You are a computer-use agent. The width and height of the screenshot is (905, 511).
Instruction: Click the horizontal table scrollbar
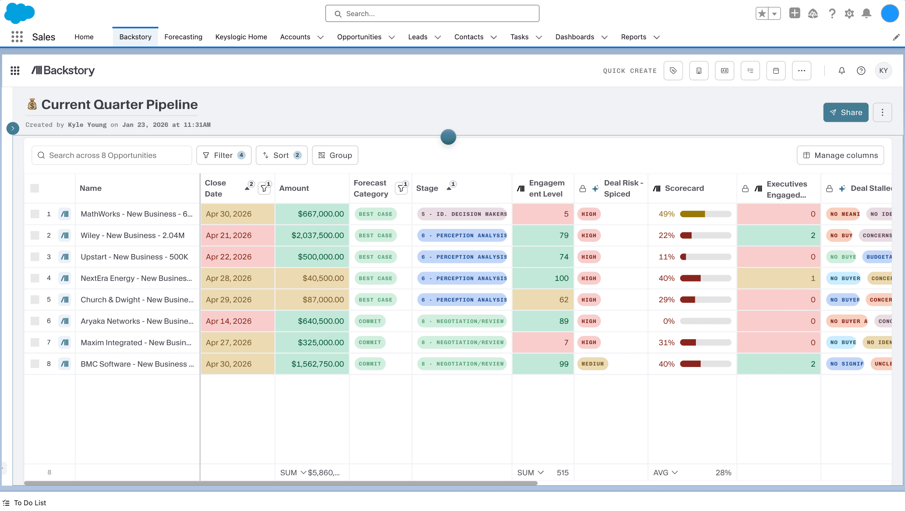tap(281, 483)
